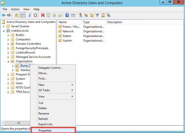This screenshot has height=133, width=185.
Task: Sort by the Description column header
Action: coord(124,22)
